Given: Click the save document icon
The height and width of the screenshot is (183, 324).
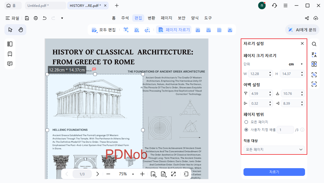Looking at the screenshot, I should pos(27,18).
